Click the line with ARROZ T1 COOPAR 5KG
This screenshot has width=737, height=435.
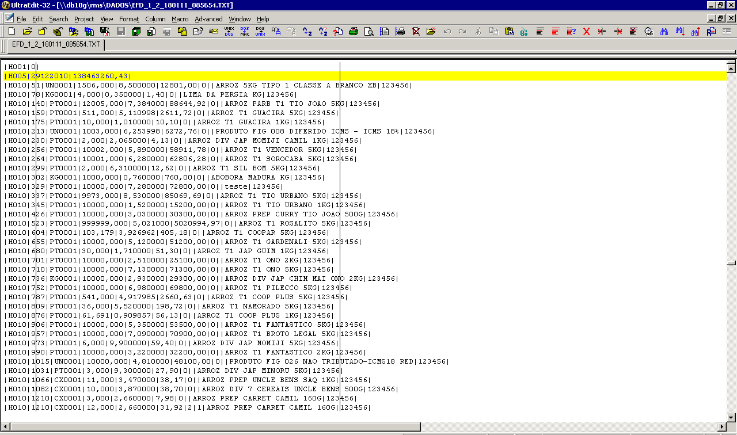click(167, 232)
